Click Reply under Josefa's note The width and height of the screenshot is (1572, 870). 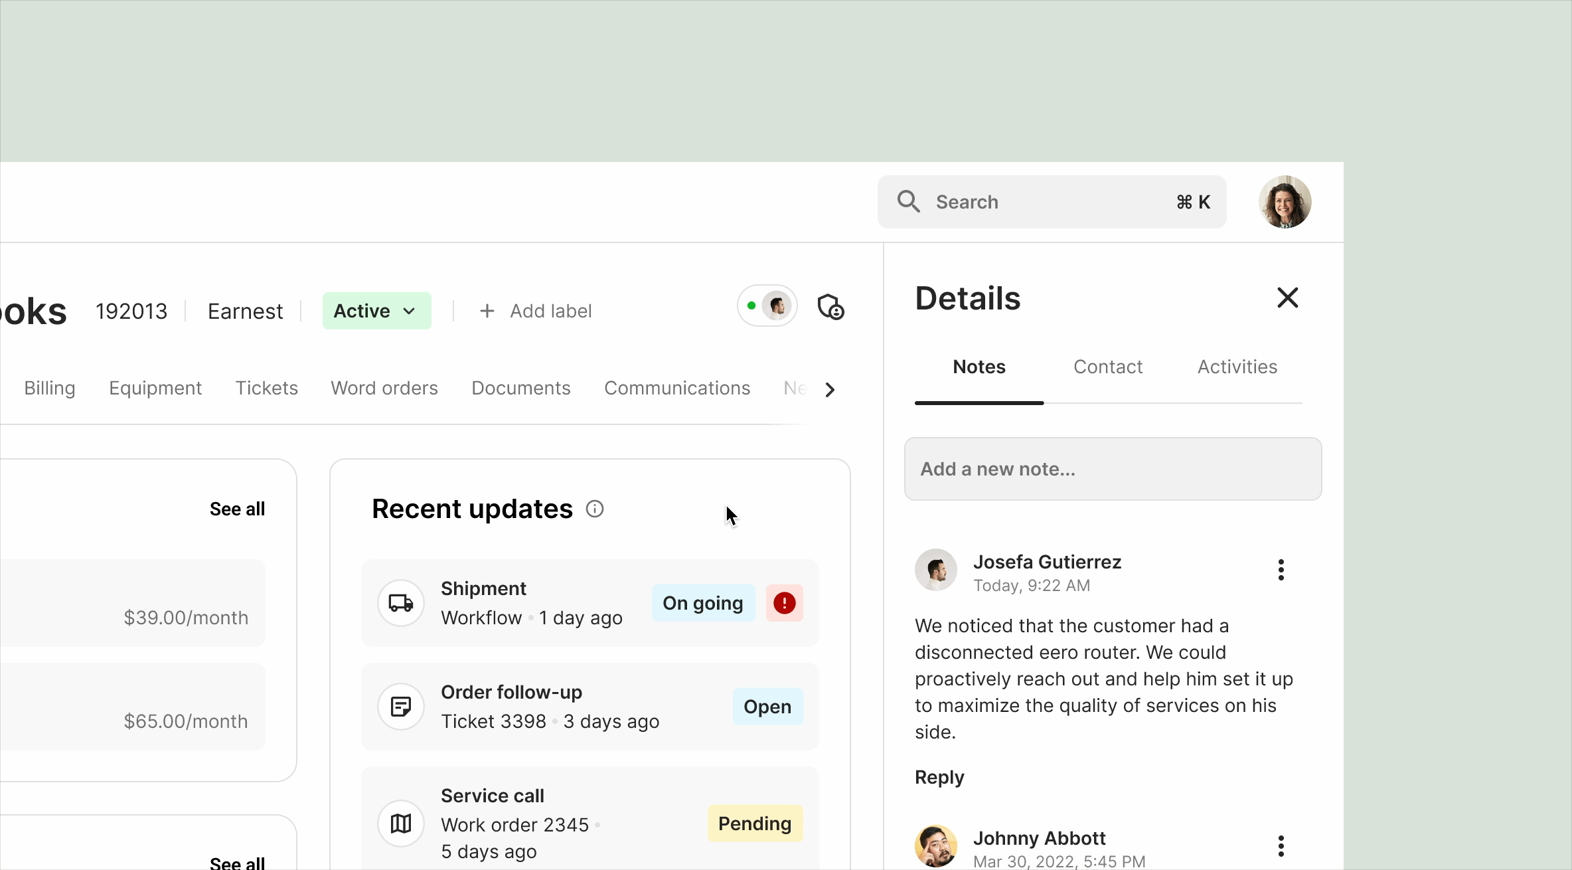(939, 777)
